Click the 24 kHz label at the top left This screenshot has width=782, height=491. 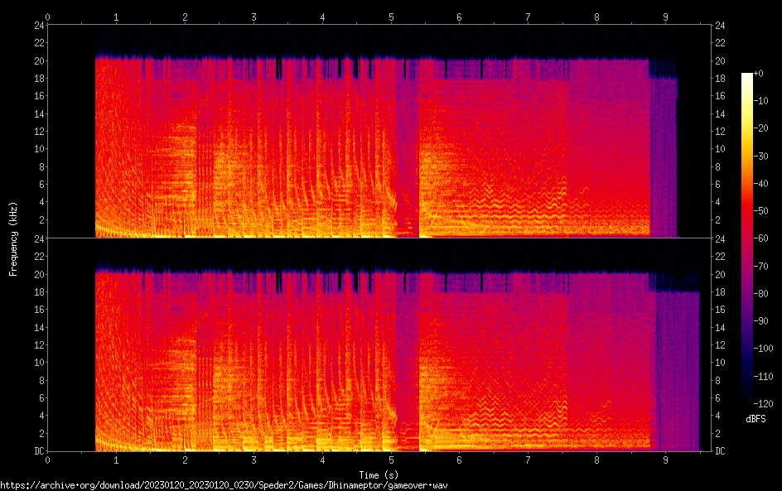pos(37,25)
